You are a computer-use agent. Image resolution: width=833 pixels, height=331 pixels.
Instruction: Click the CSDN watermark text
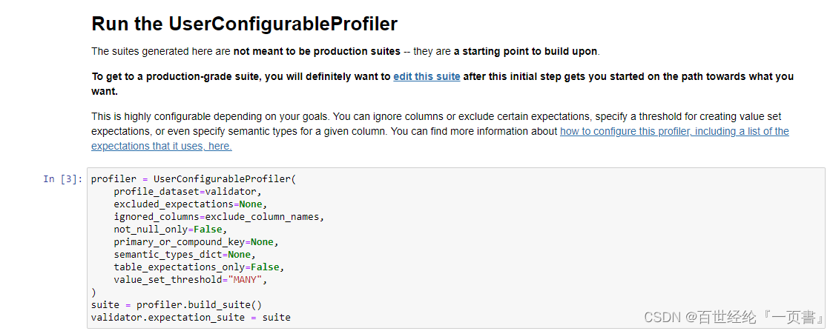(733, 317)
